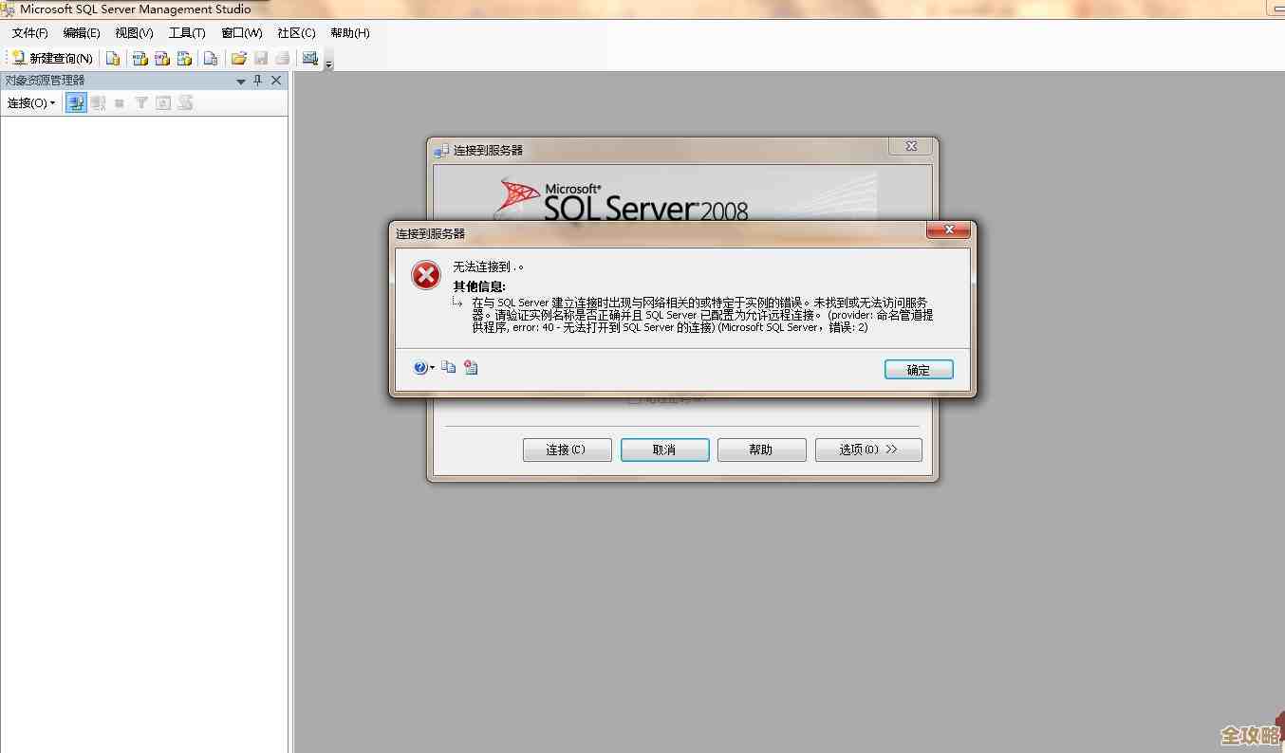The width and height of the screenshot is (1285, 753).
Task: Click the Activity Monitor toolbar icon
Action: pyautogui.click(x=308, y=57)
